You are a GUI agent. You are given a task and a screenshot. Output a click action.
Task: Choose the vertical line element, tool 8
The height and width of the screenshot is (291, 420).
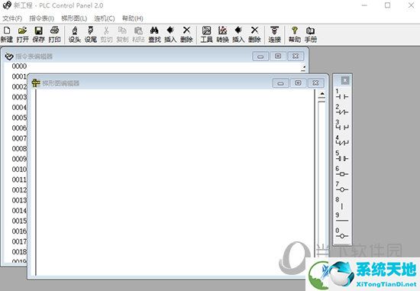click(342, 203)
